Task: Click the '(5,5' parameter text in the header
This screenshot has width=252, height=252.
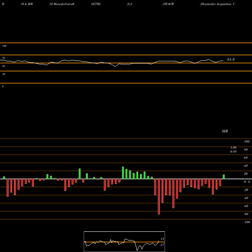Action: point(130,4)
